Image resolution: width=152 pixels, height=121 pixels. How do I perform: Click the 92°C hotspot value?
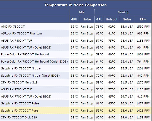coord(112,27)
